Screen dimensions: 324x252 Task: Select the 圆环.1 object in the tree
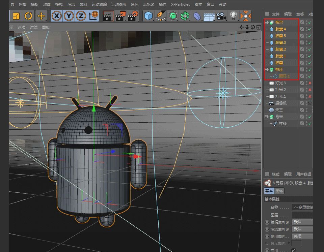[284, 76]
